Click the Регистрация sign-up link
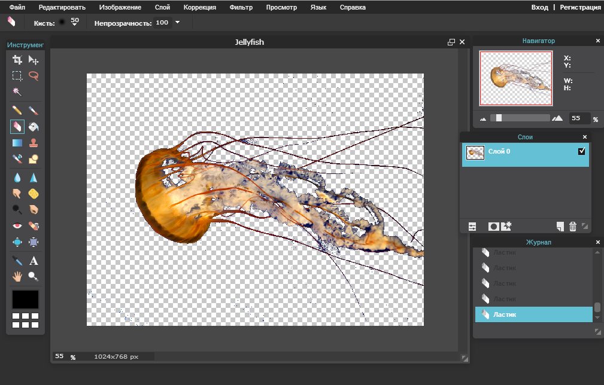This screenshot has width=604, height=385. pyautogui.click(x=581, y=7)
